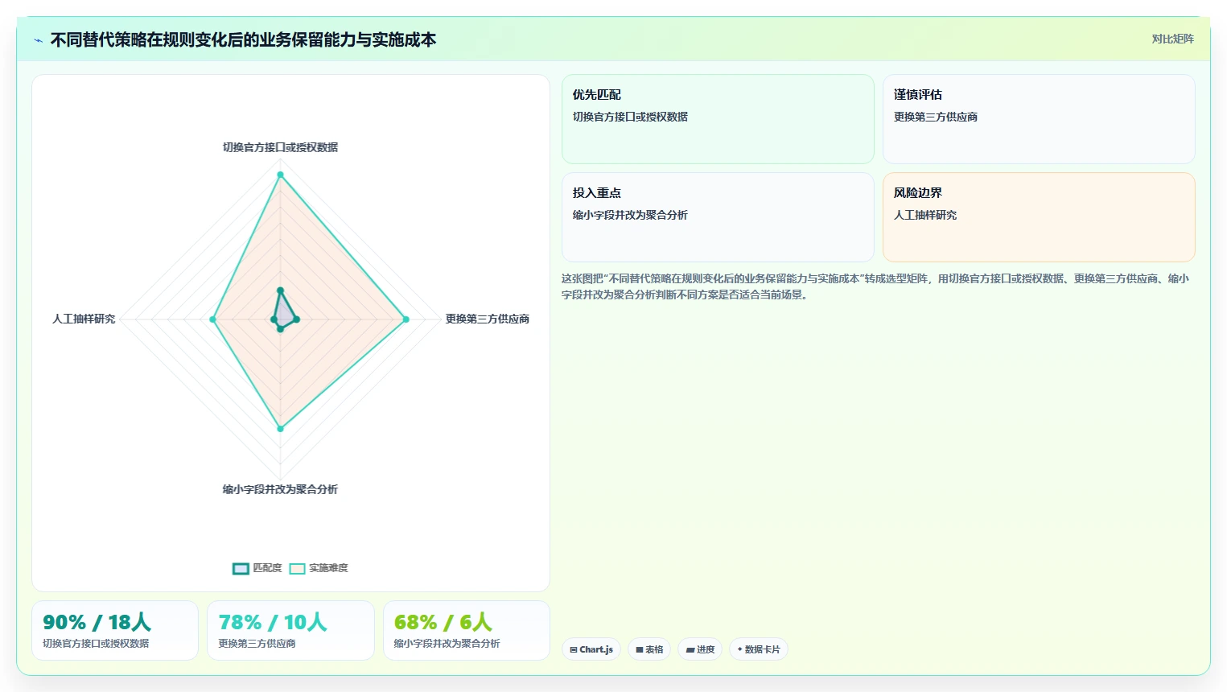Click the bottom 实施难度 data point on the 缩小字段 axis
Image resolution: width=1227 pixels, height=692 pixels.
tap(280, 429)
